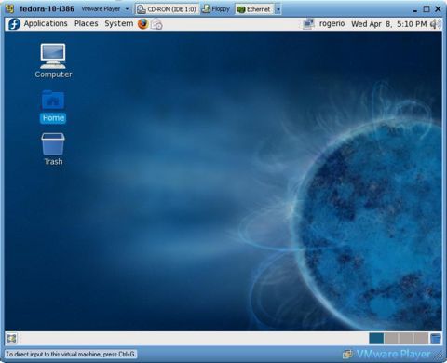Click the 'To direct input' status message
This screenshot has height=363, width=447.
71,354
